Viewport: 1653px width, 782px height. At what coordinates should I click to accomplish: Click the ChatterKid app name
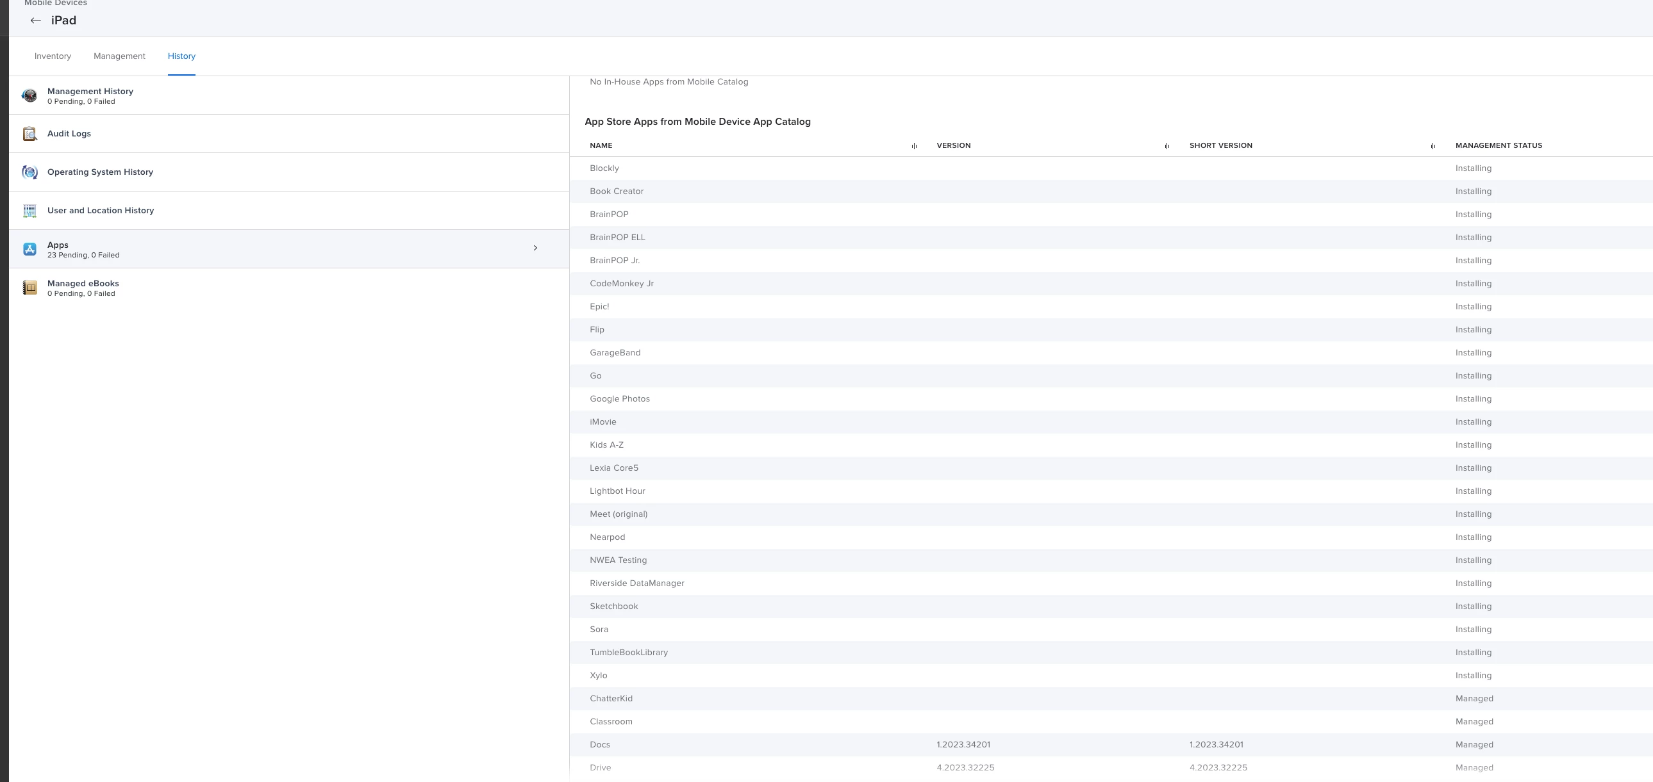point(611,699)
